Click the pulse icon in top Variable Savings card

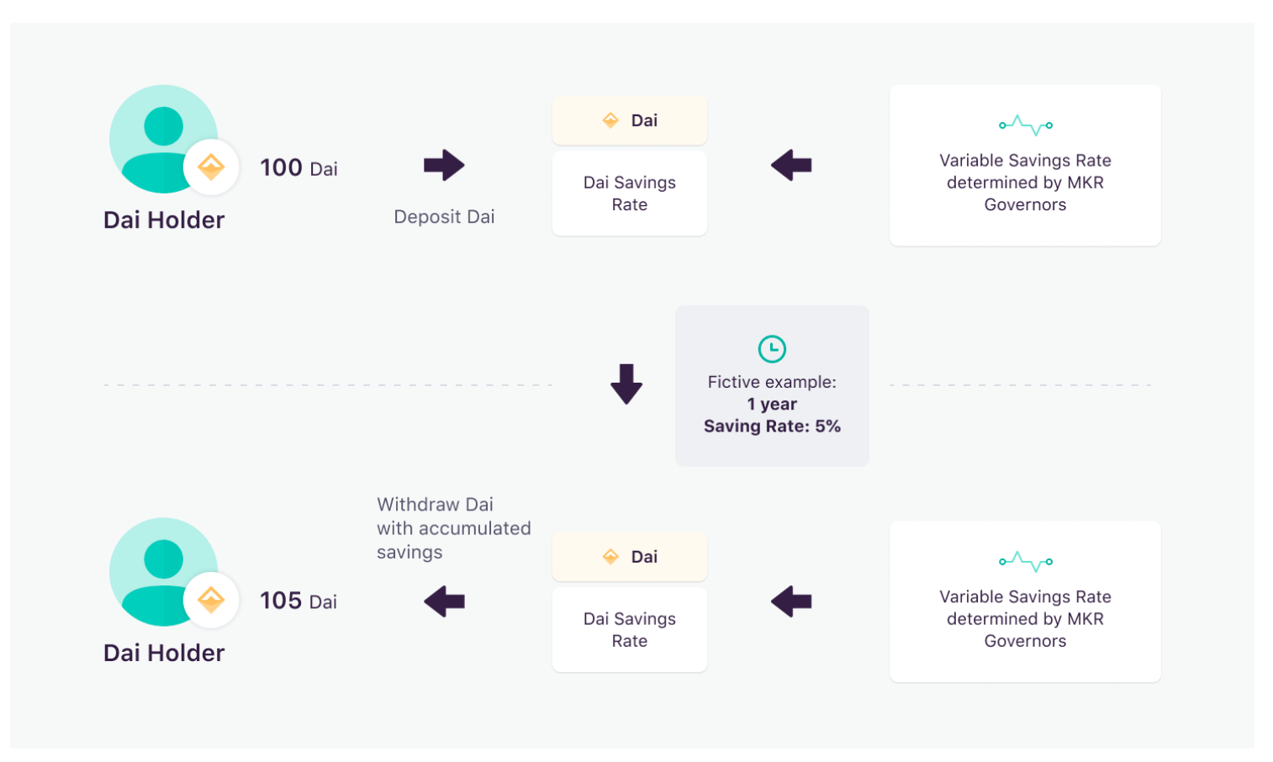1025,125
